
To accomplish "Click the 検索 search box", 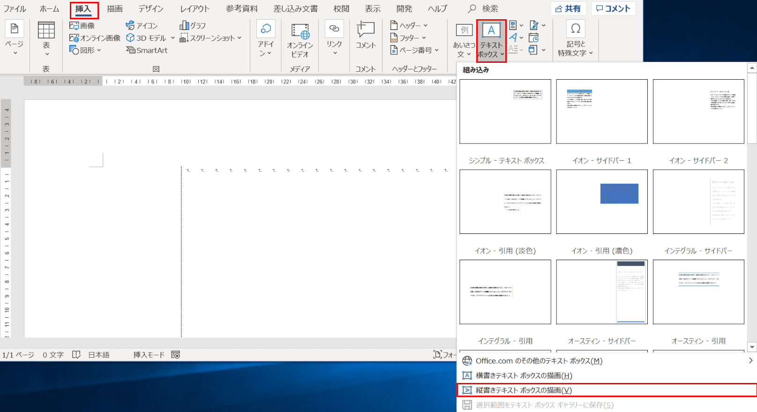I will [x=484, y=9].
